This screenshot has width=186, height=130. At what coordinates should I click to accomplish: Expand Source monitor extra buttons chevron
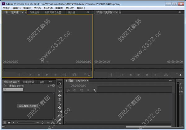(85, 74)
